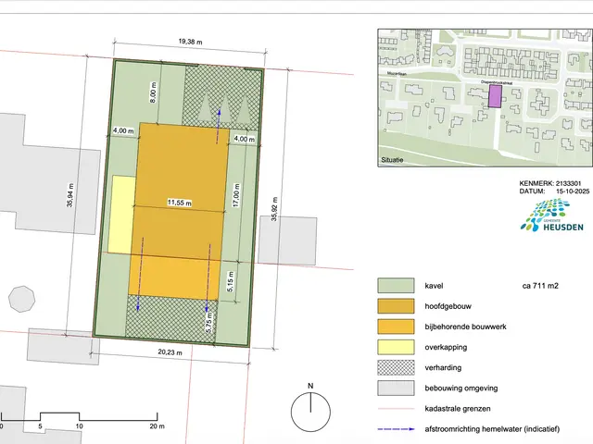
Task: Click the Gemeente Heusden logo
Action: tap(552, 216)
